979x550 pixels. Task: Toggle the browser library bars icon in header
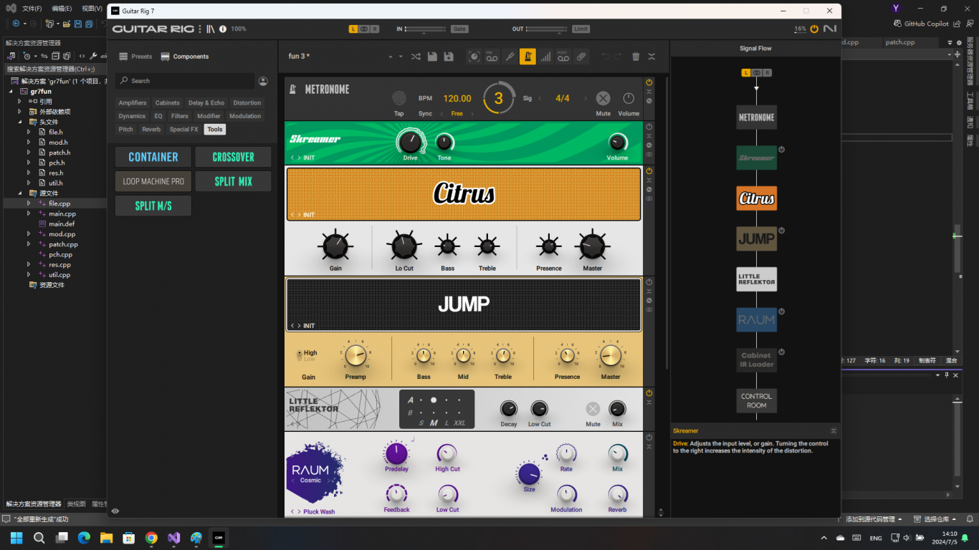(211, 29)
